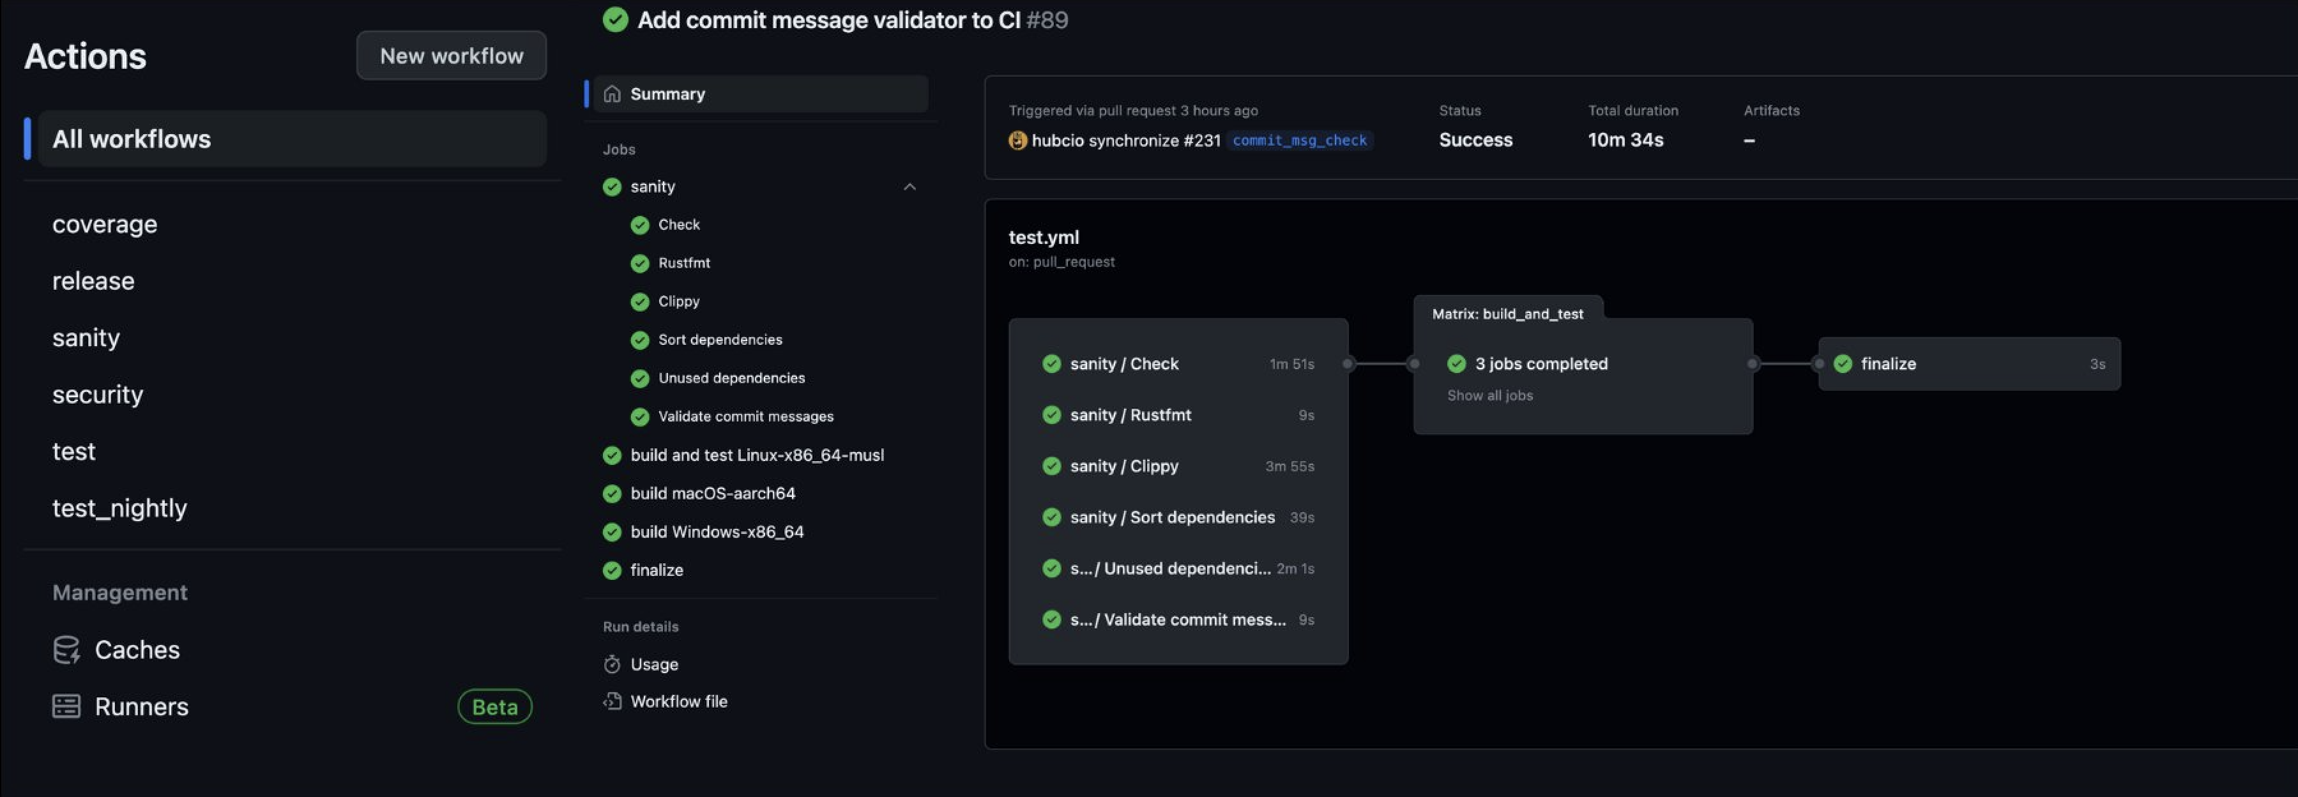Click the Workflow file icon
Viewport: 2298px width, 797px height.
click(612, 702)
